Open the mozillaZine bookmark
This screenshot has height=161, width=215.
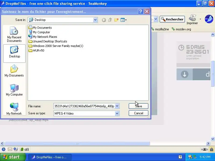(160, 29)
